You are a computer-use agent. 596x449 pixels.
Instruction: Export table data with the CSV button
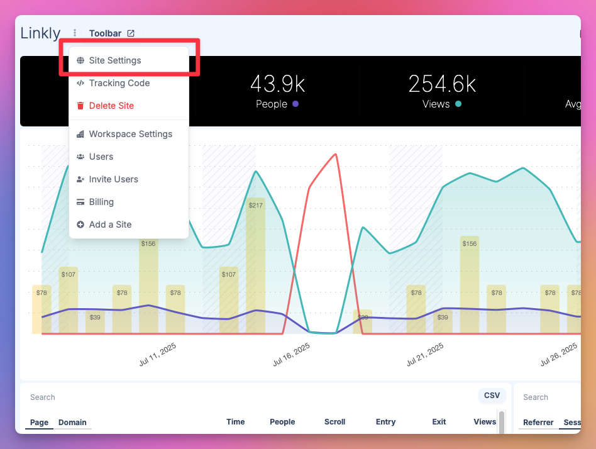point(492,396)
